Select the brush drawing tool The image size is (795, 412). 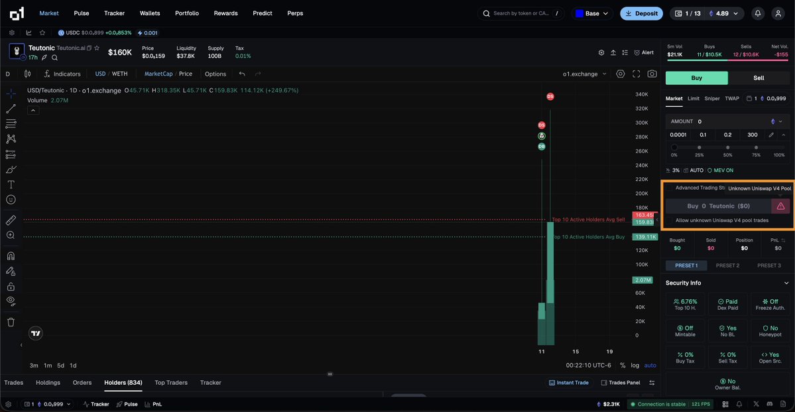pos(11,169)
